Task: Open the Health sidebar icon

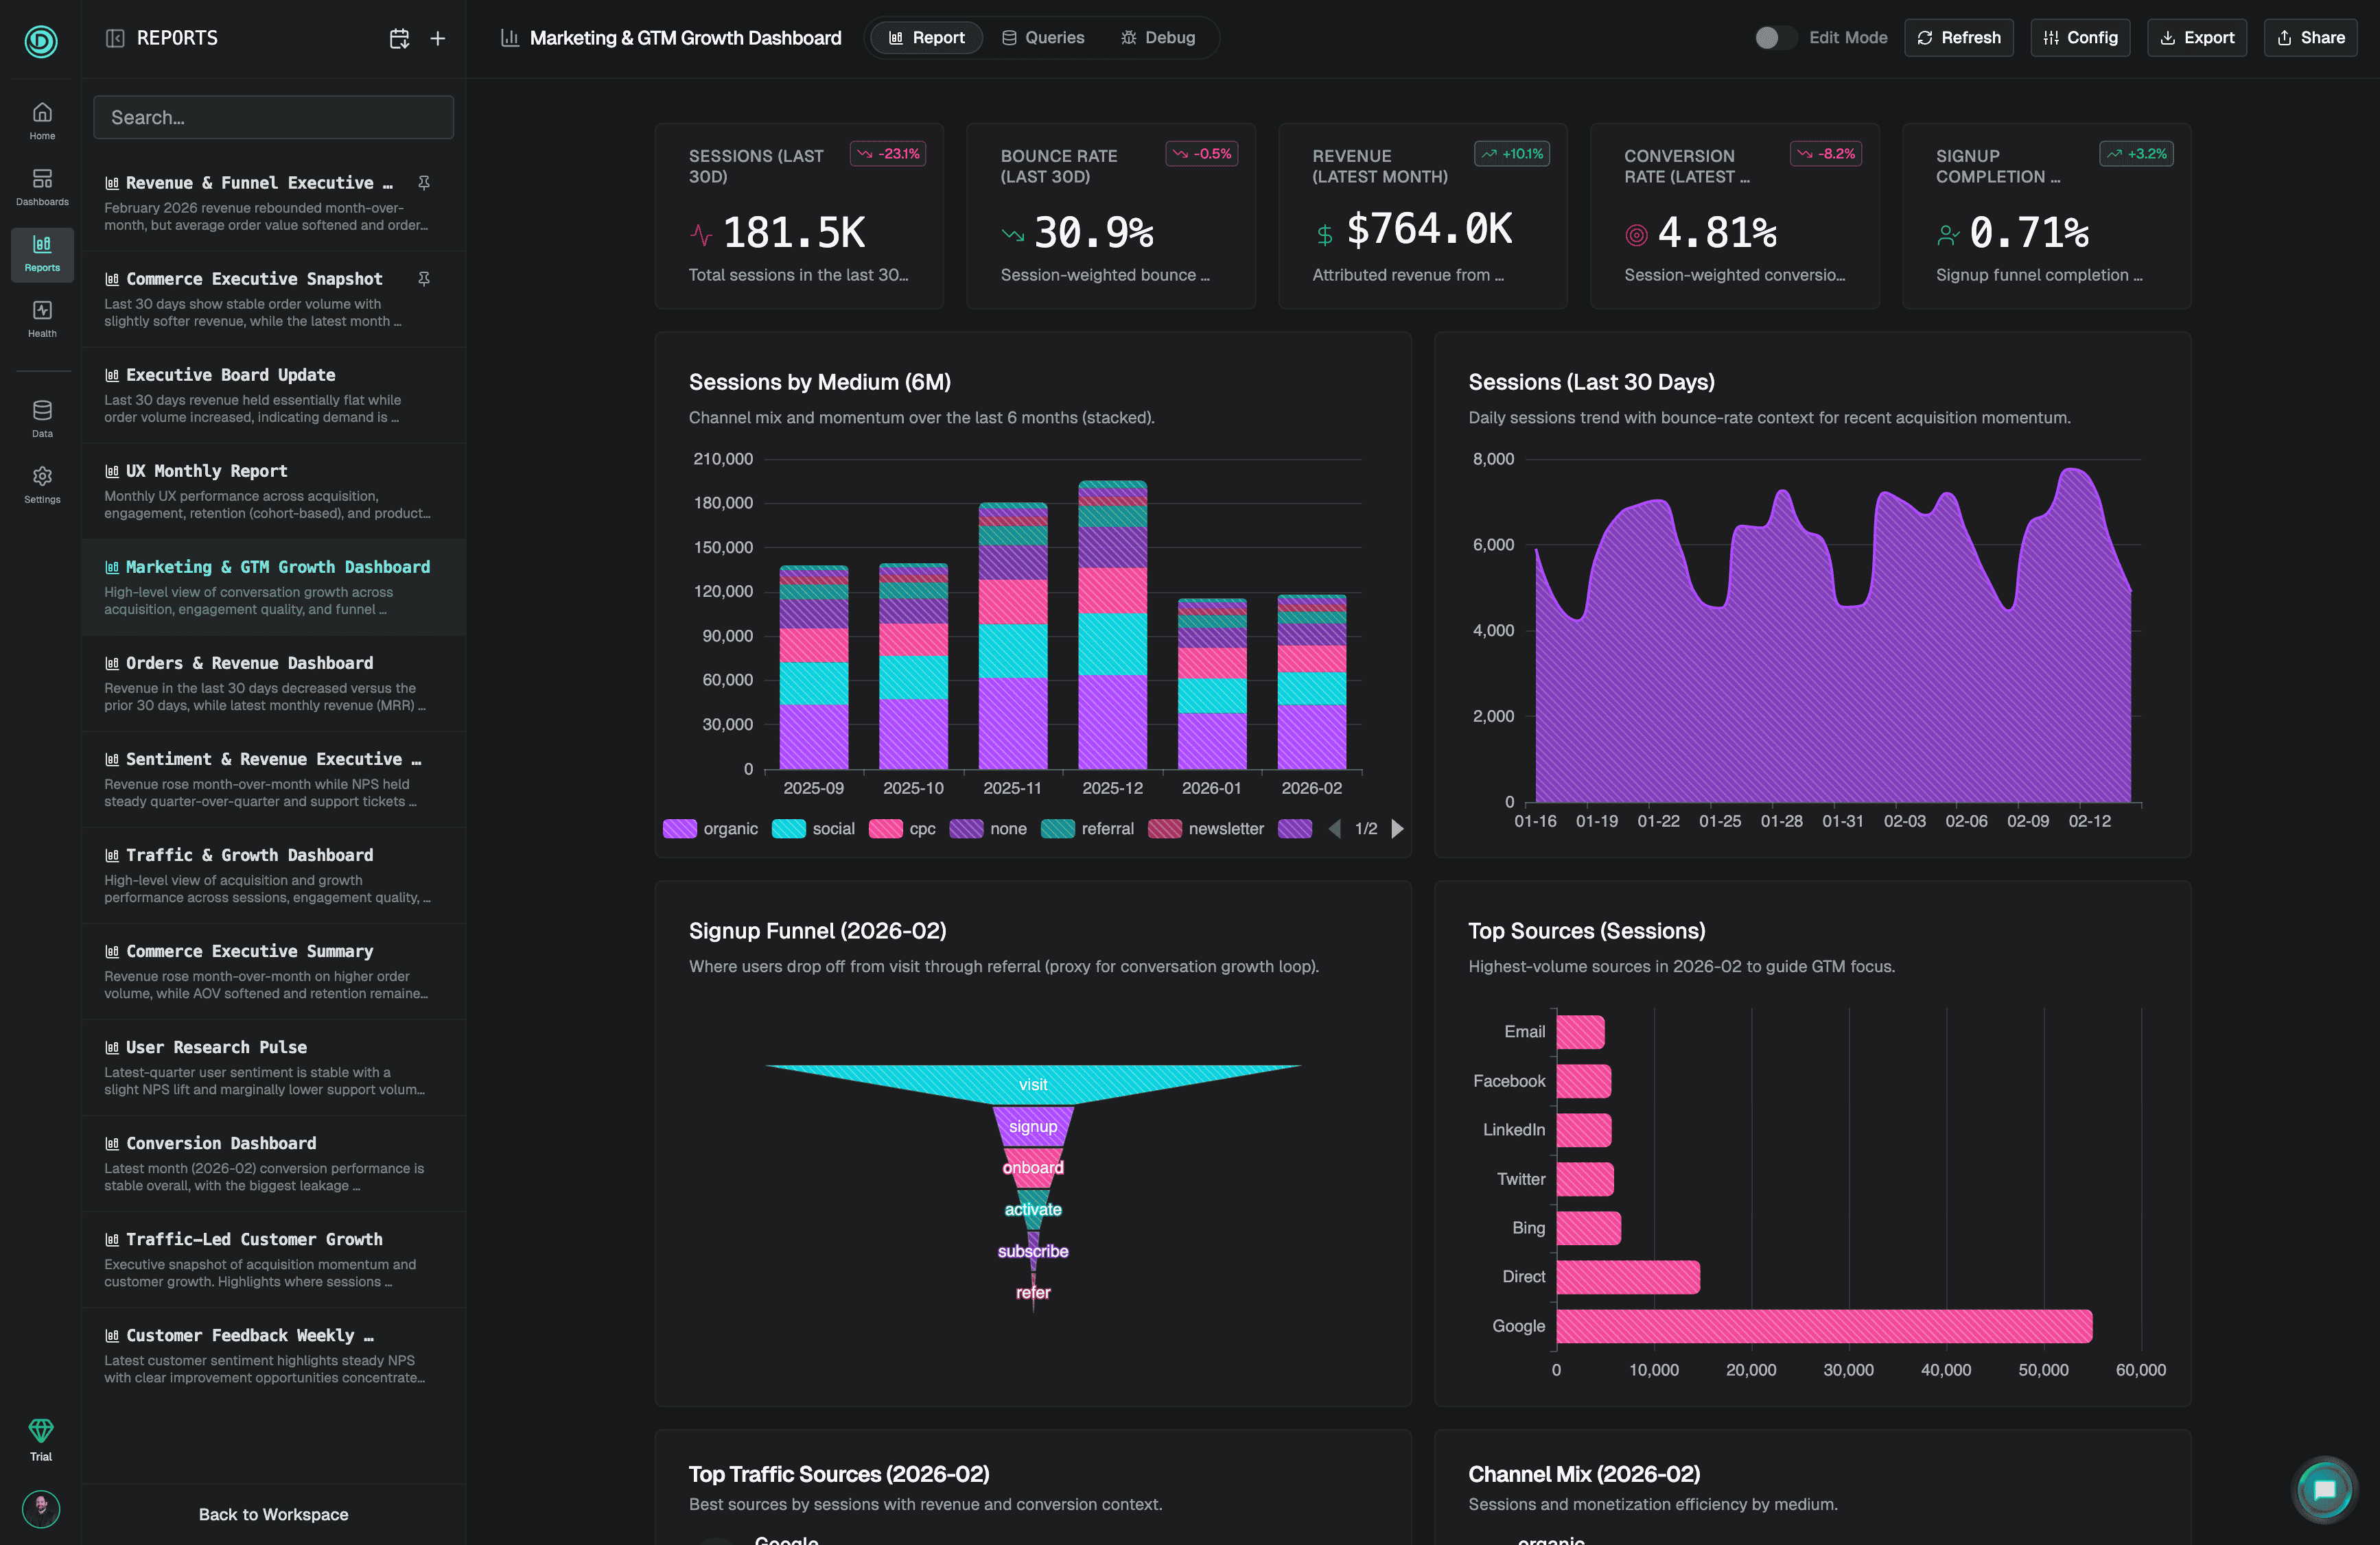Action: [x=42, y=318]
